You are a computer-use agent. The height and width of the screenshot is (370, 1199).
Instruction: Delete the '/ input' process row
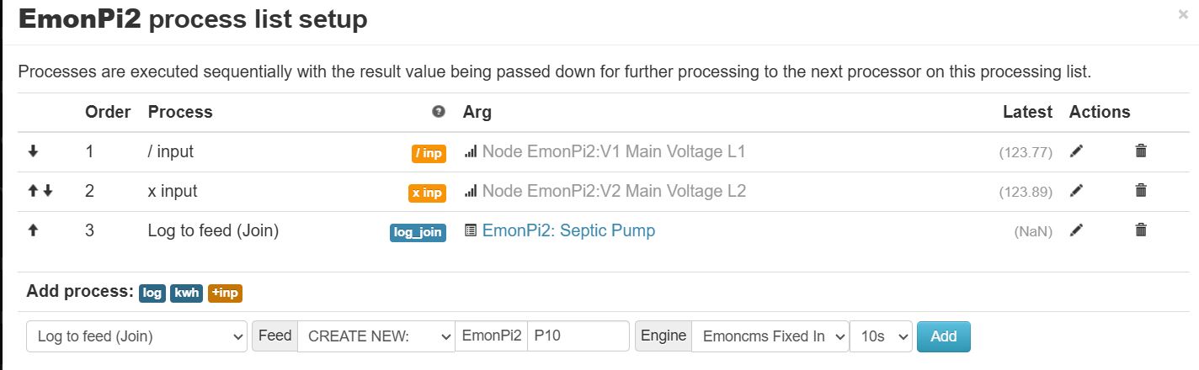click(1141, 151)
